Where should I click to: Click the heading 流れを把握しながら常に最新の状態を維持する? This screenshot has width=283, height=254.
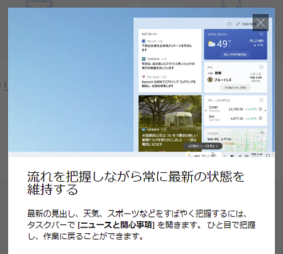(x=136, y=183)
